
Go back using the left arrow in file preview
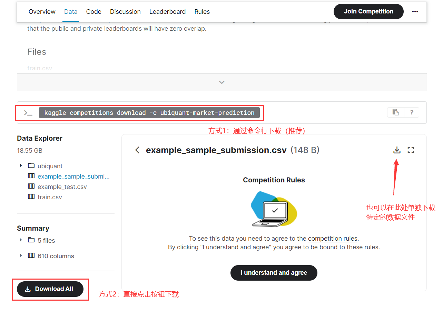137,150
